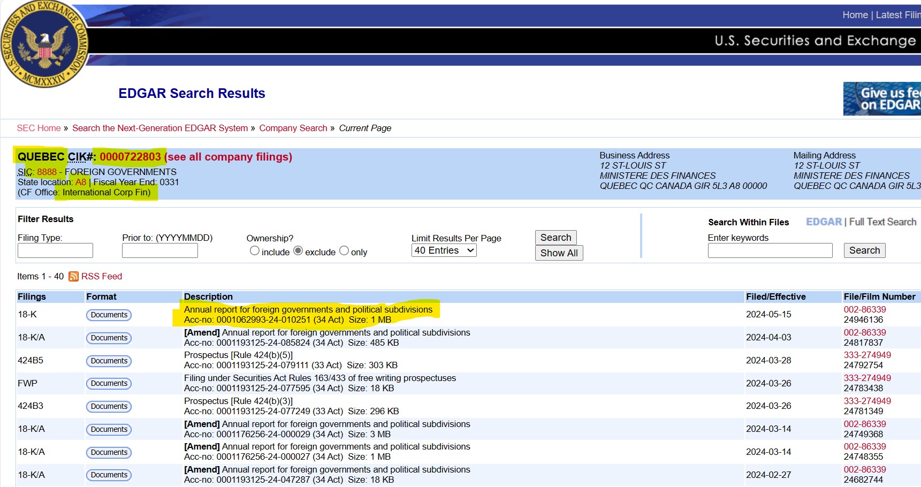921x487 pixels.
Task: Click the RSS Feed text link
Action: 102,277
